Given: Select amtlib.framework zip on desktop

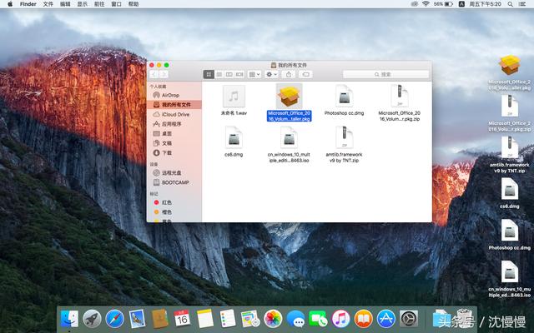Looking at the screenshot, I should point(510,156).
